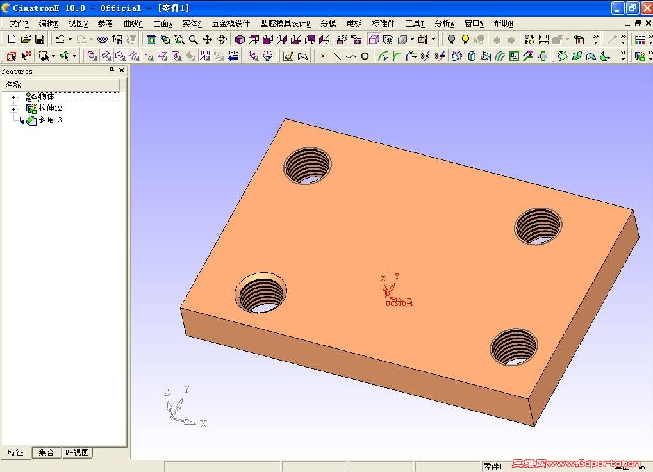653x472 pixels.
Task: Select the top-left threaded hole on the plate
Action: click(x=308, y=166)
